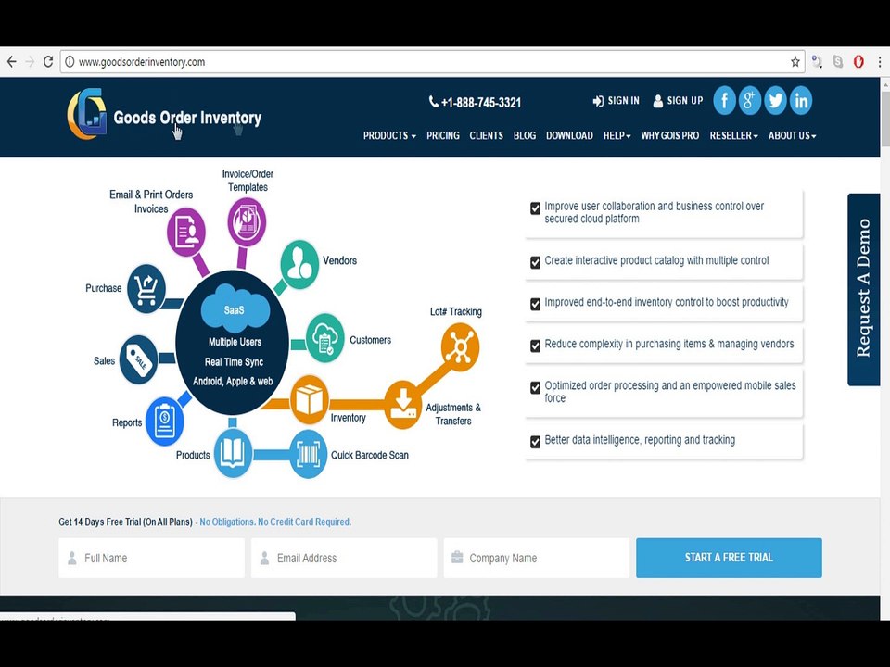Toggle checkbox for improve user collaboration
Screen dimensions: 890x667
point(535,208)
